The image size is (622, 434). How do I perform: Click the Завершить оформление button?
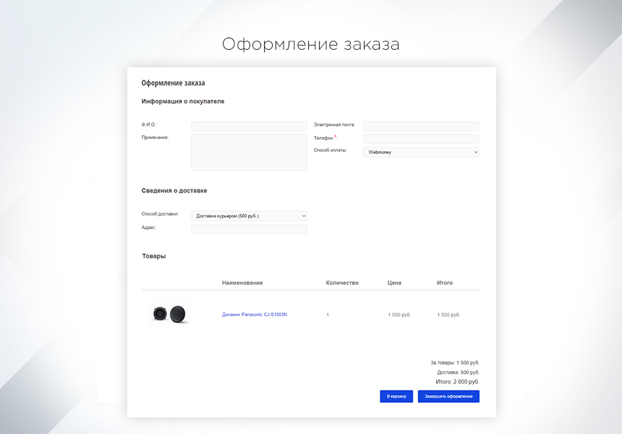(x=448, y=396)
